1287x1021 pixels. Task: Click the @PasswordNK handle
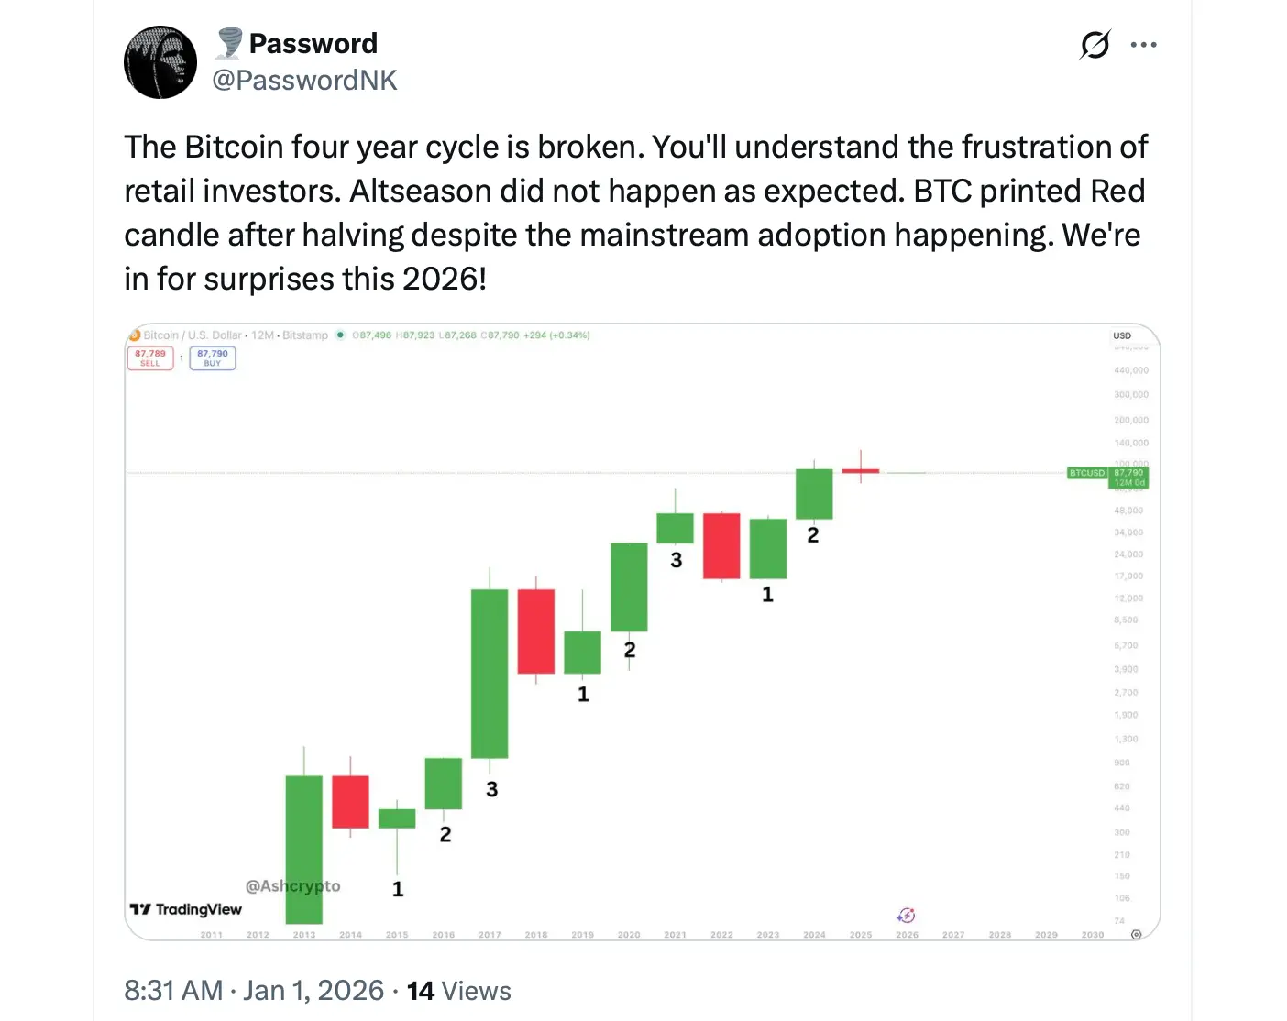[x=305, y=81]
